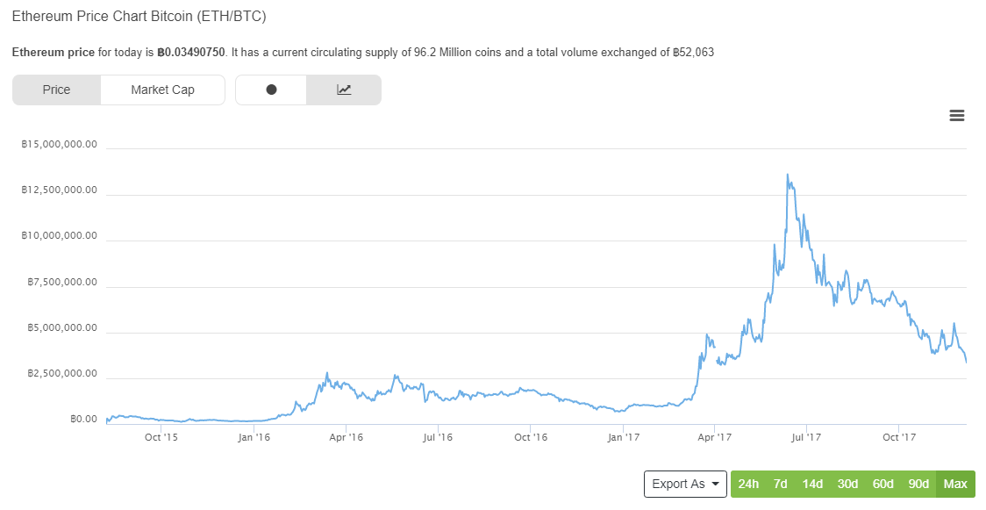
Task: Click the chart title Ethereum Price Chart Bitcoin
Action: pyautogui.click(x=139, y=17)
